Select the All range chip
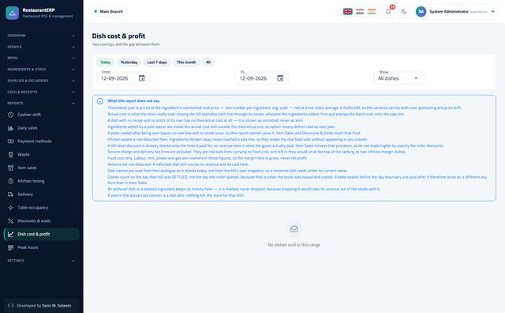 [x=208, y=62]
